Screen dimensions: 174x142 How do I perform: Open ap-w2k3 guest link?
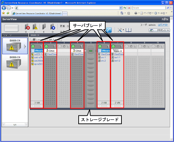38,64
